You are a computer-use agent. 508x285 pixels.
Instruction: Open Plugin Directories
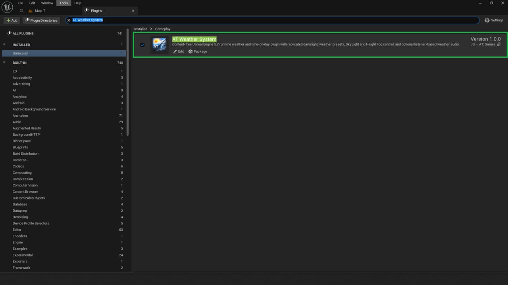pos(41,20)
